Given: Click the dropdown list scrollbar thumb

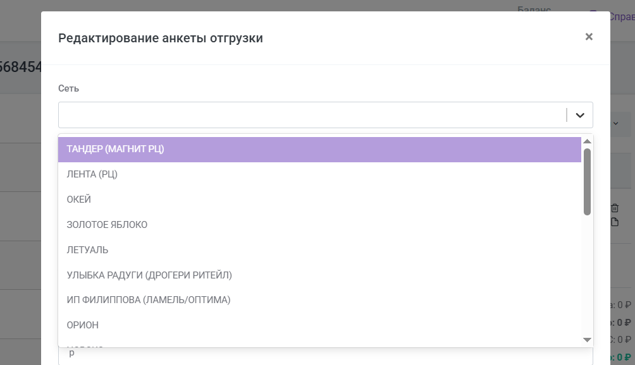Looking at the screenshot, I should pyautogui.click(x=587, y=182).
